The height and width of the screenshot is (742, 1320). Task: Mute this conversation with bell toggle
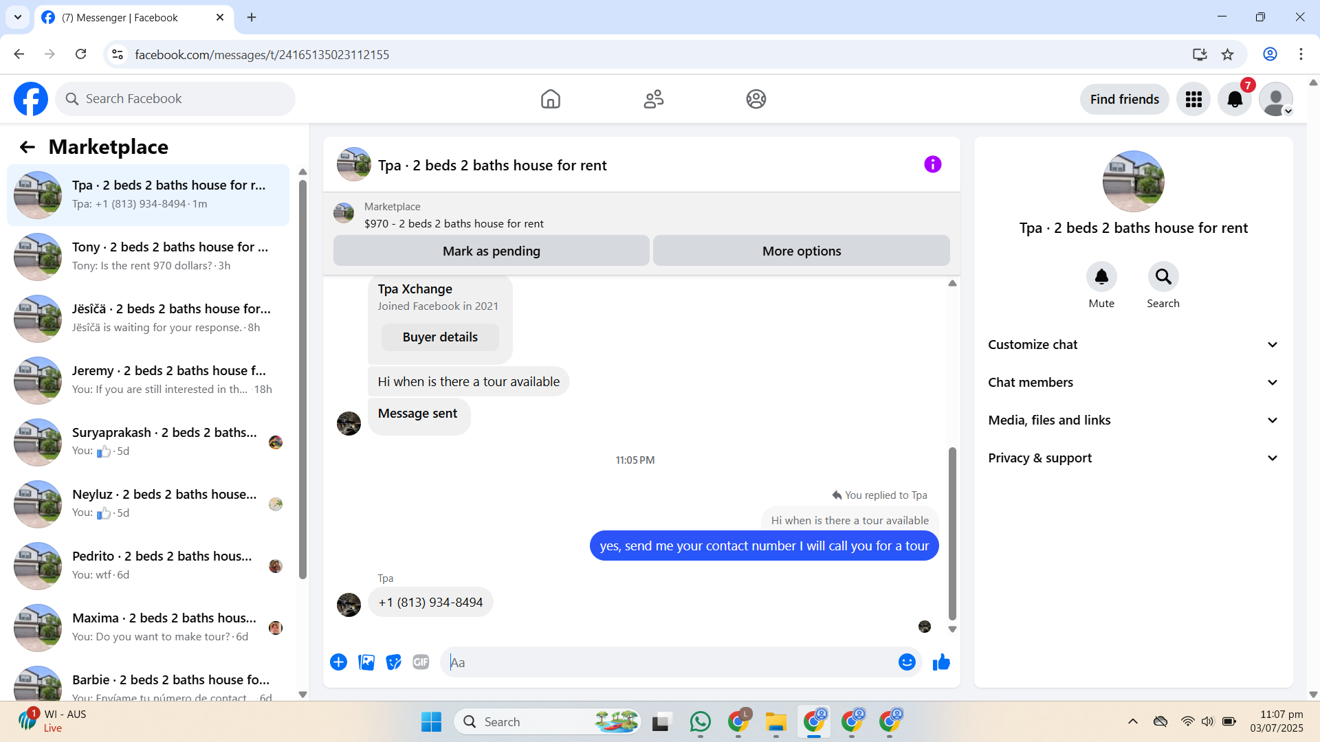pyautogui.click(x=1101, y=277)
